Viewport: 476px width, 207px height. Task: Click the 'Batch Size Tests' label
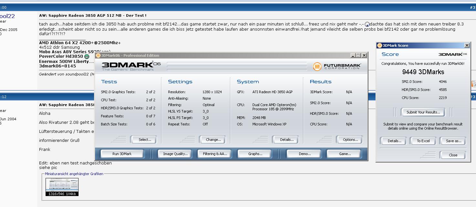[114, 124]
